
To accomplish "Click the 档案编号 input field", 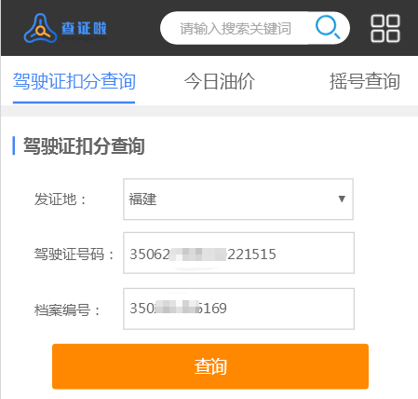I will coord(238,309).
